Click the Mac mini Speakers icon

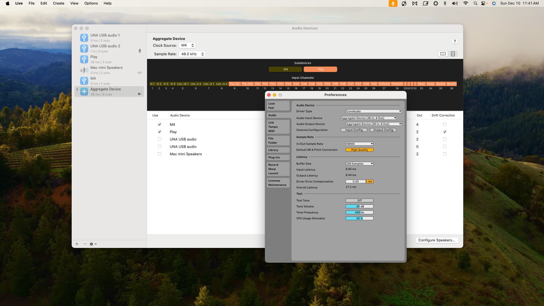(84, 70)
